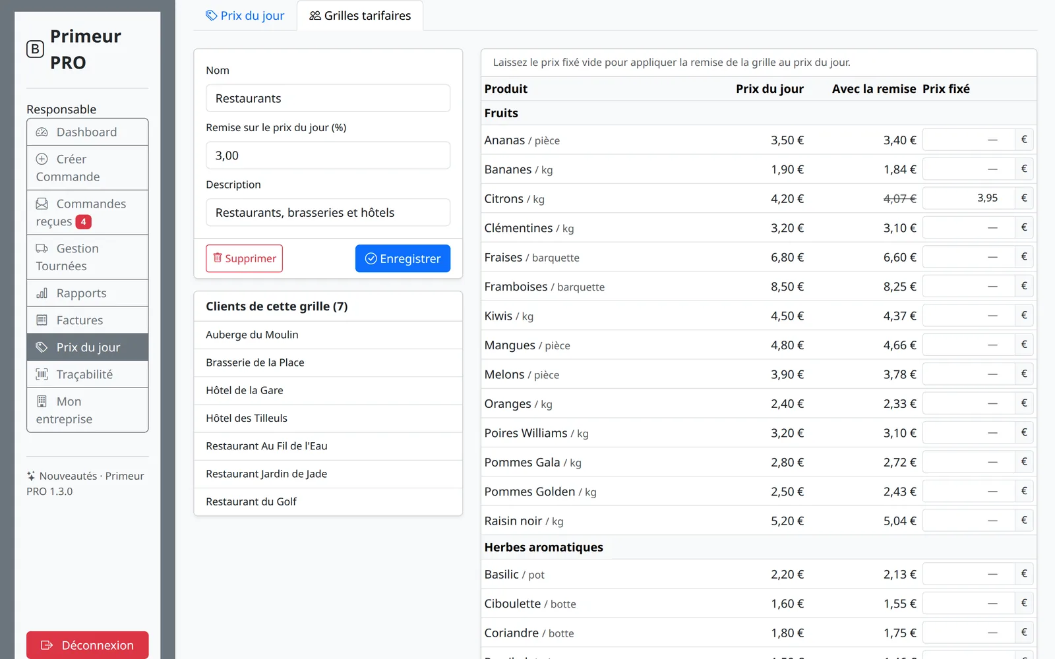This screenshot has height=659, width=1055.
Task: Click the Nom field containing Restaurants
Action: pos(328,98)
